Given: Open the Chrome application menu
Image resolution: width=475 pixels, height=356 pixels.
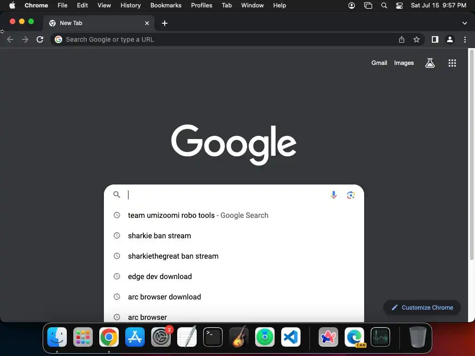Looking at the screenshot, I should point(36,5).
